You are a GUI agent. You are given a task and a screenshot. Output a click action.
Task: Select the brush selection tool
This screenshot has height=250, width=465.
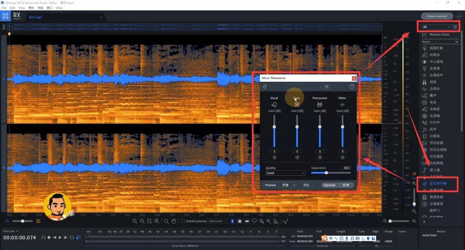261,221
